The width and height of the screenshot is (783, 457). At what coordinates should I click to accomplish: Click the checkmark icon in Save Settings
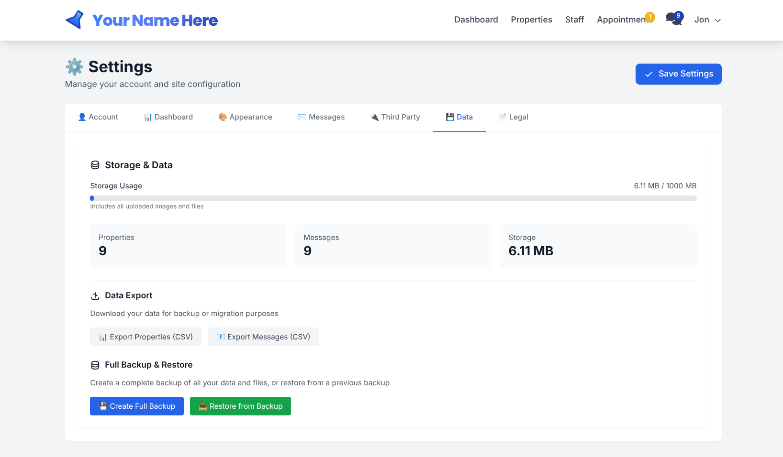coord(649,74)
